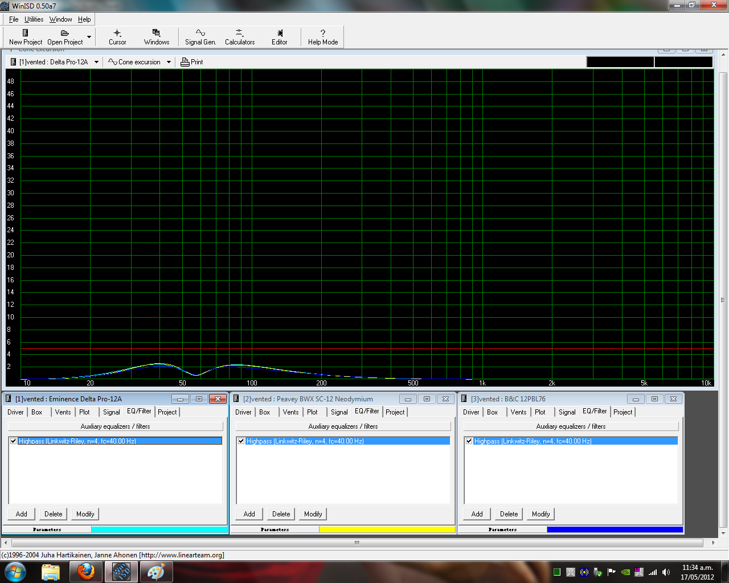Image resolution: width=729 pixels, height=583 pixels.
Task: Open the Cone excursion graph type dropdown
Action: point(169,62)
